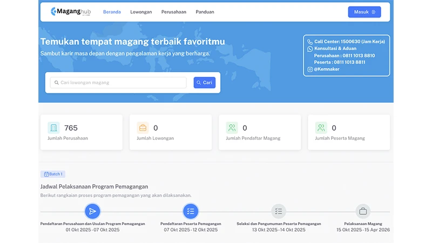Select the Batch 1 badge
432x243 pixels.
[53, 174]
